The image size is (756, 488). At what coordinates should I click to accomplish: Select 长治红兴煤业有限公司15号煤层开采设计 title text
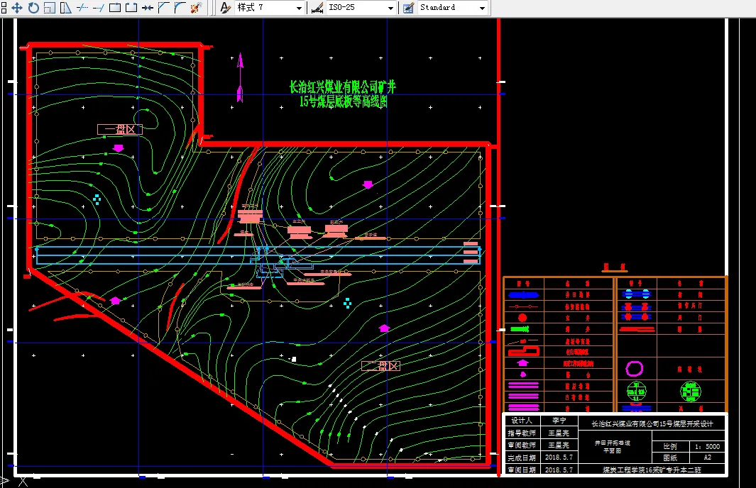pyautogui.click(x=652, y=424)
